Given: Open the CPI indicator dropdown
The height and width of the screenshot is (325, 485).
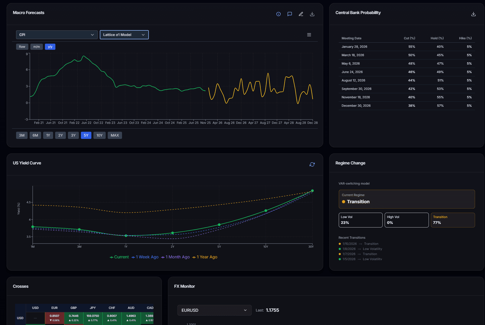Looking at the screenshot, I should pos(57,35).
